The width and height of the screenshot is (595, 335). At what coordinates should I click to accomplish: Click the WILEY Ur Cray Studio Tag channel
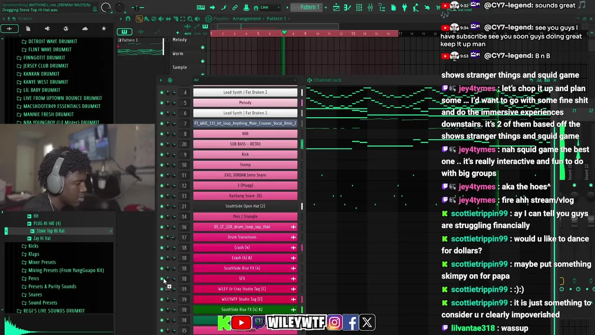click(x=242, y=289)
